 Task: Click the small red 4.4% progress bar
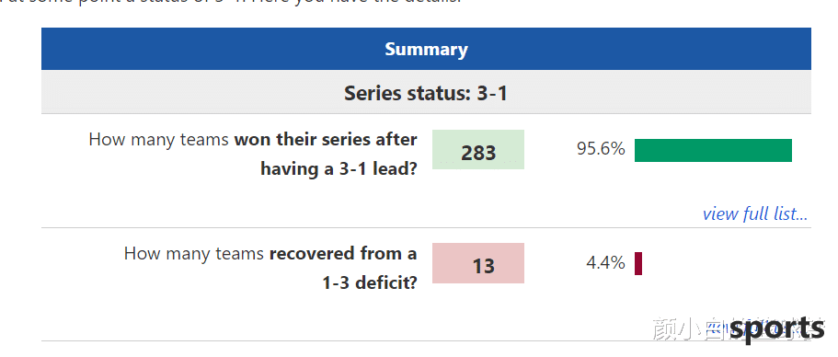(638, 263)
